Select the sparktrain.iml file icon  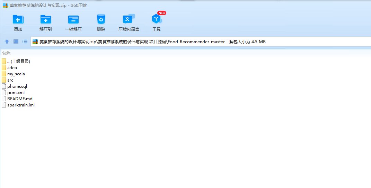click(x=4, y=105)
